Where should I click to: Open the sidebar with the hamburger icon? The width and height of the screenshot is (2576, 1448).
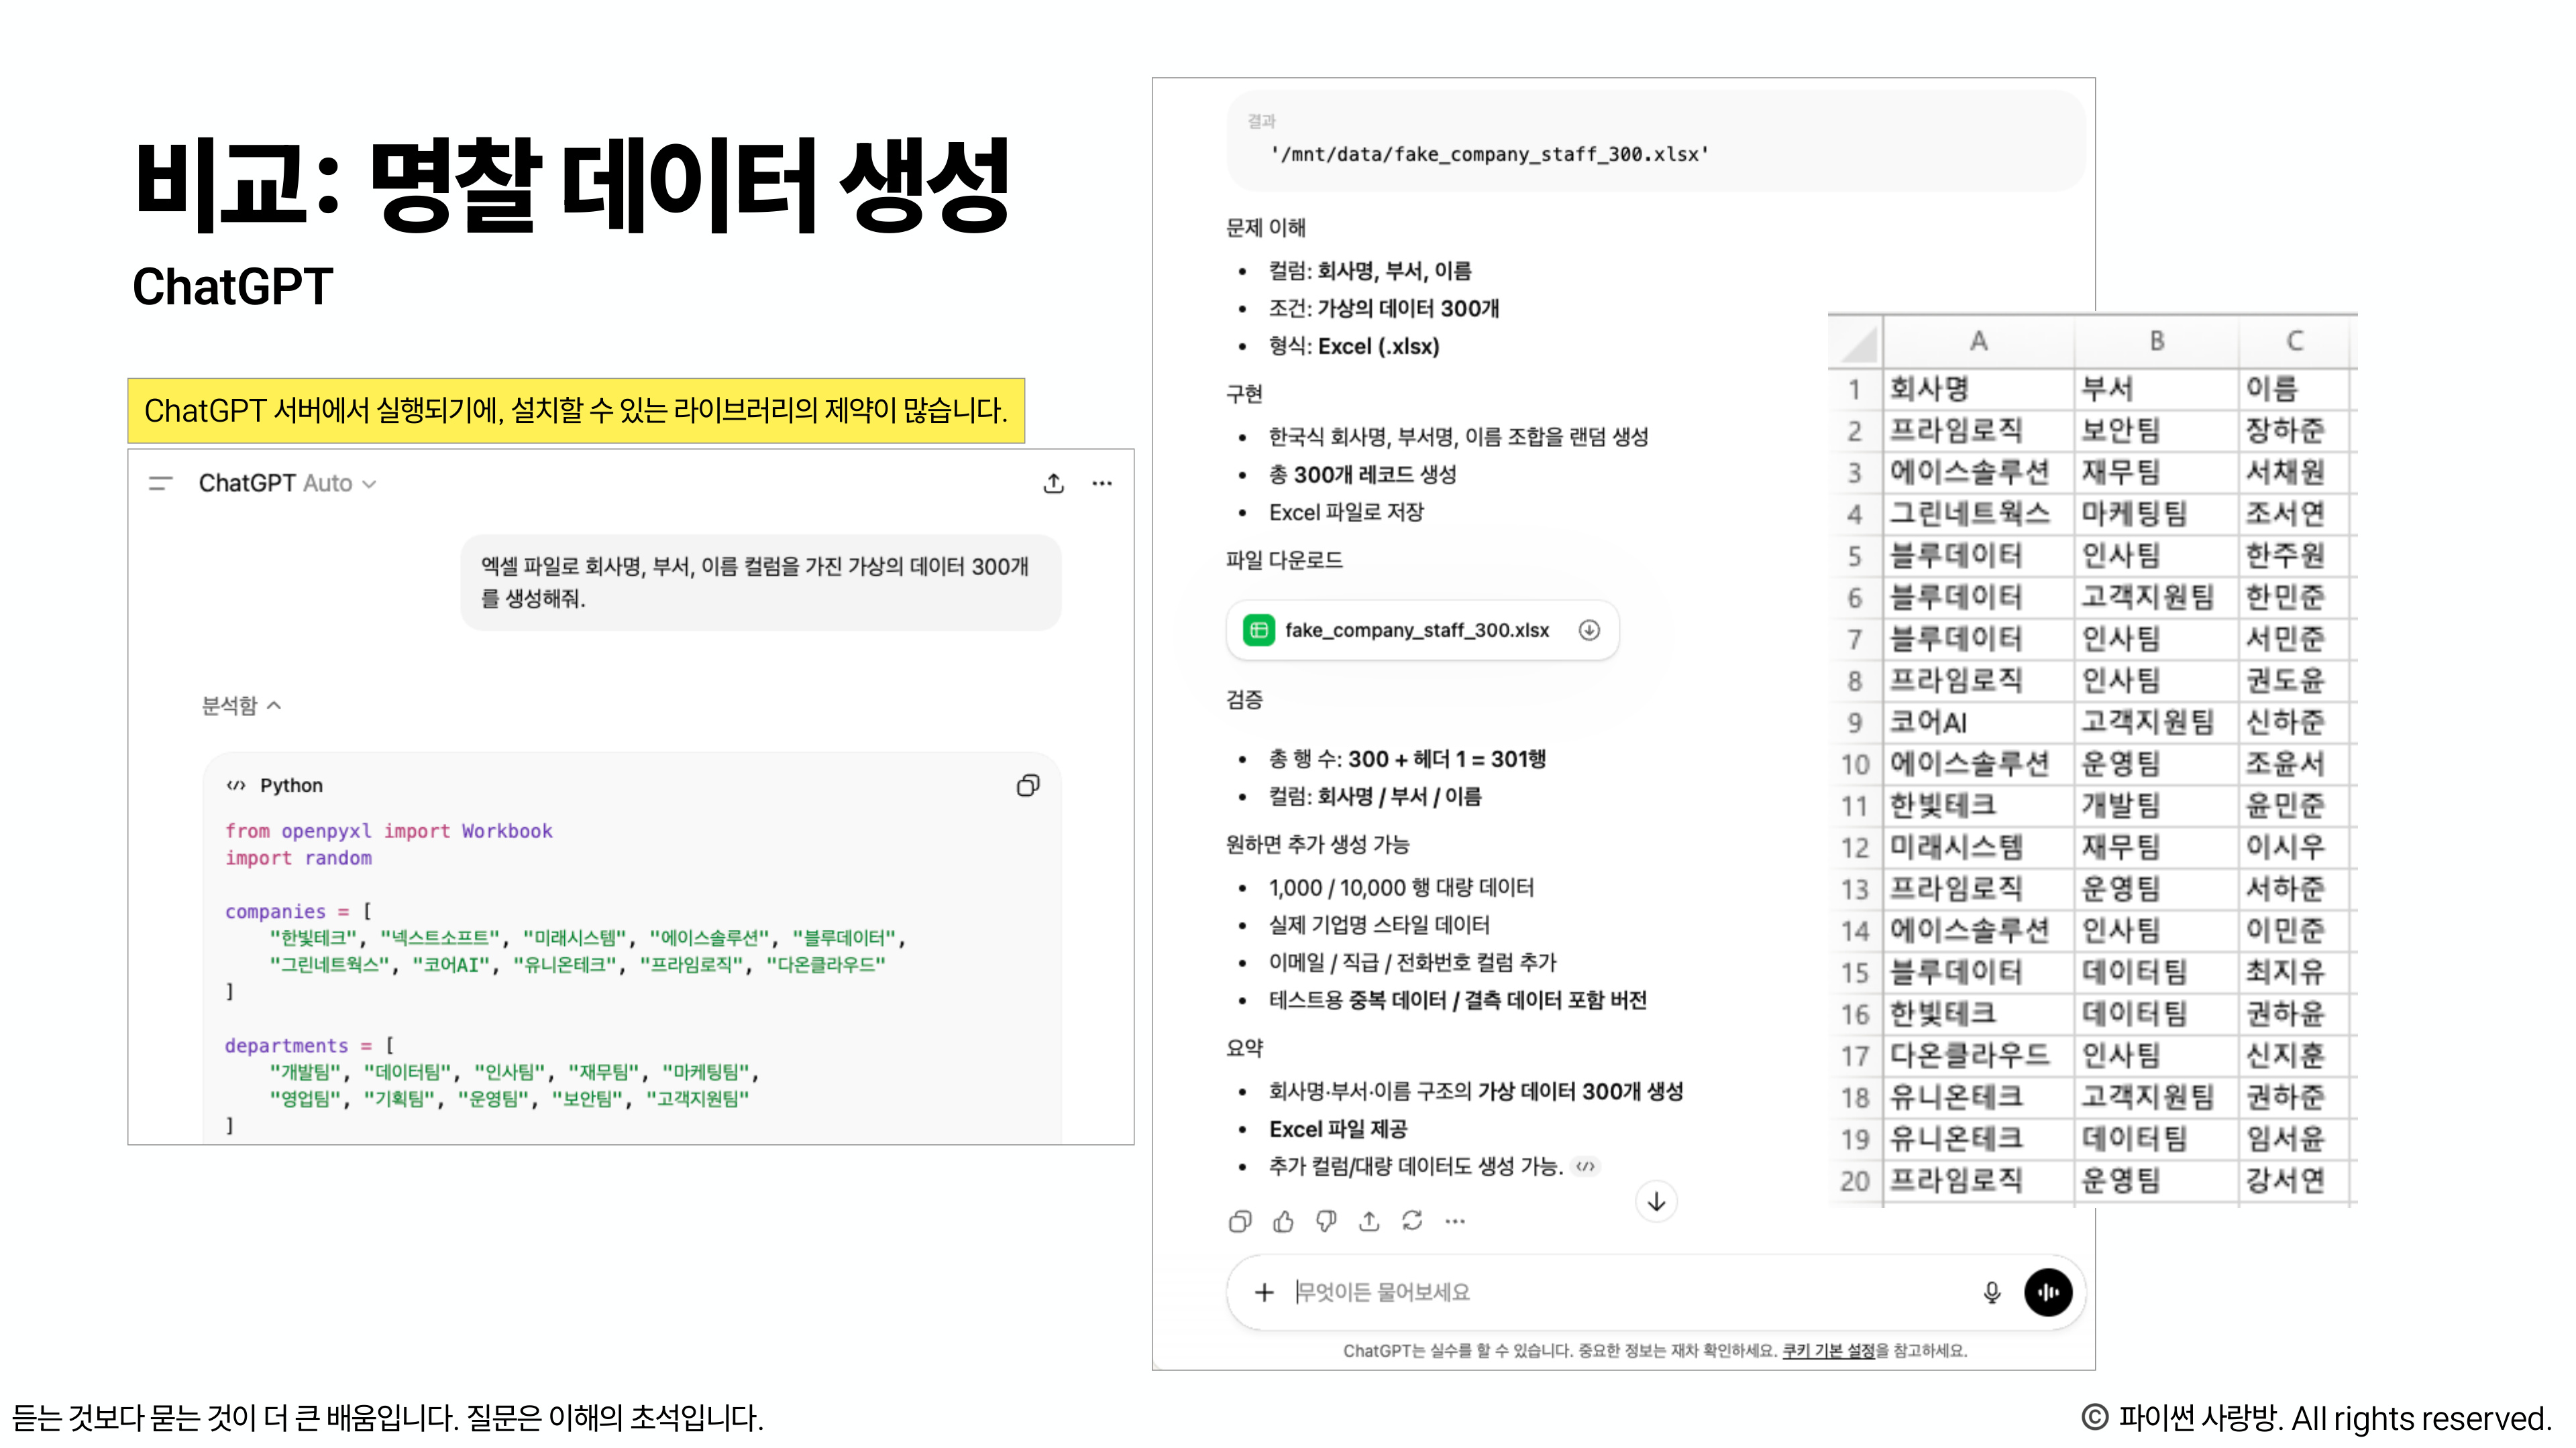[x=160, y=483]
